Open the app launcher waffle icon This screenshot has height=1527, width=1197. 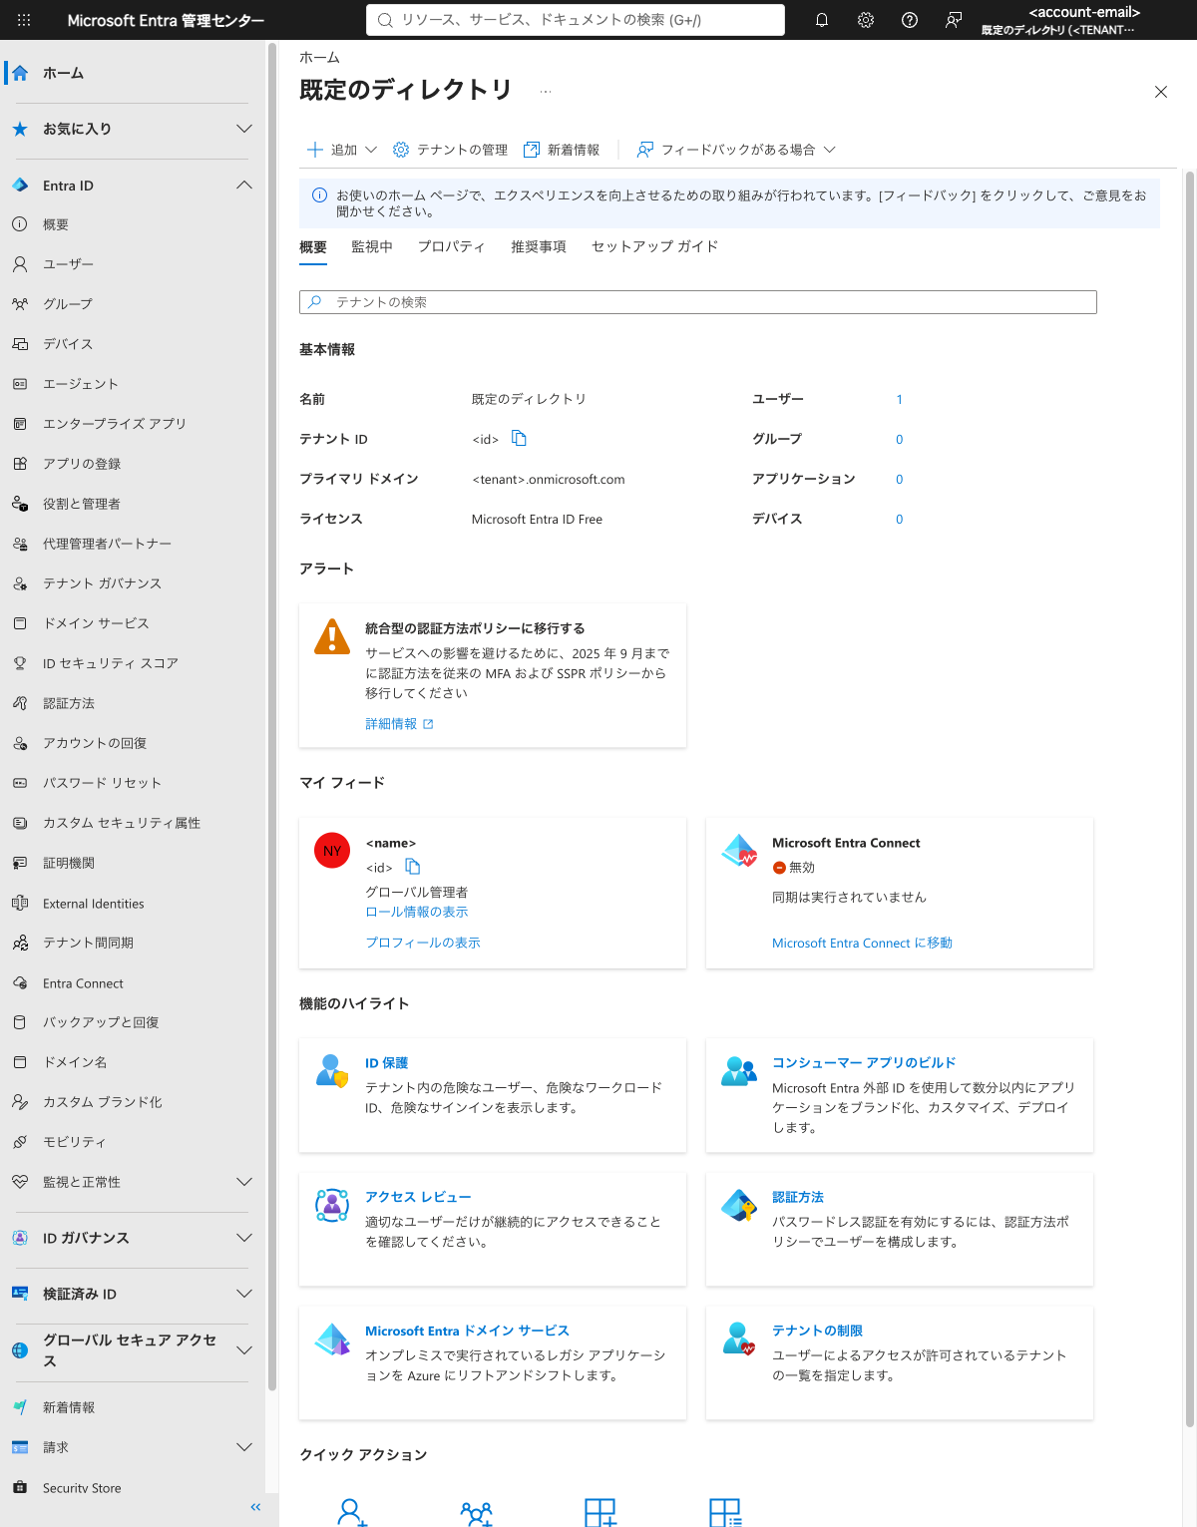click(24, 20)
